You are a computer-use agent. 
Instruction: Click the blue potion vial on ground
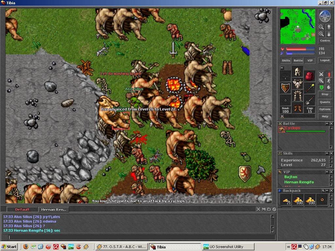pyautogui.click(x=245, y=50)
